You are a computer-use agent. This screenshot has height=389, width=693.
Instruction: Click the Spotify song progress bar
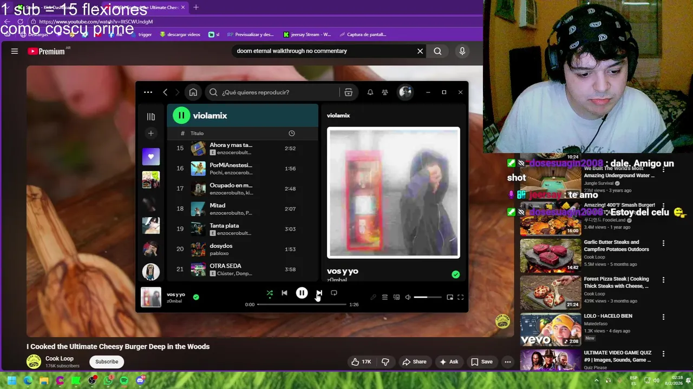(x=302, y=305)
